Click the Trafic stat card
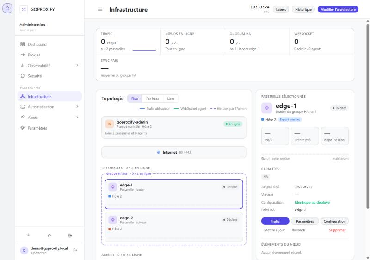The image size is (370, 260). (129, 42)
